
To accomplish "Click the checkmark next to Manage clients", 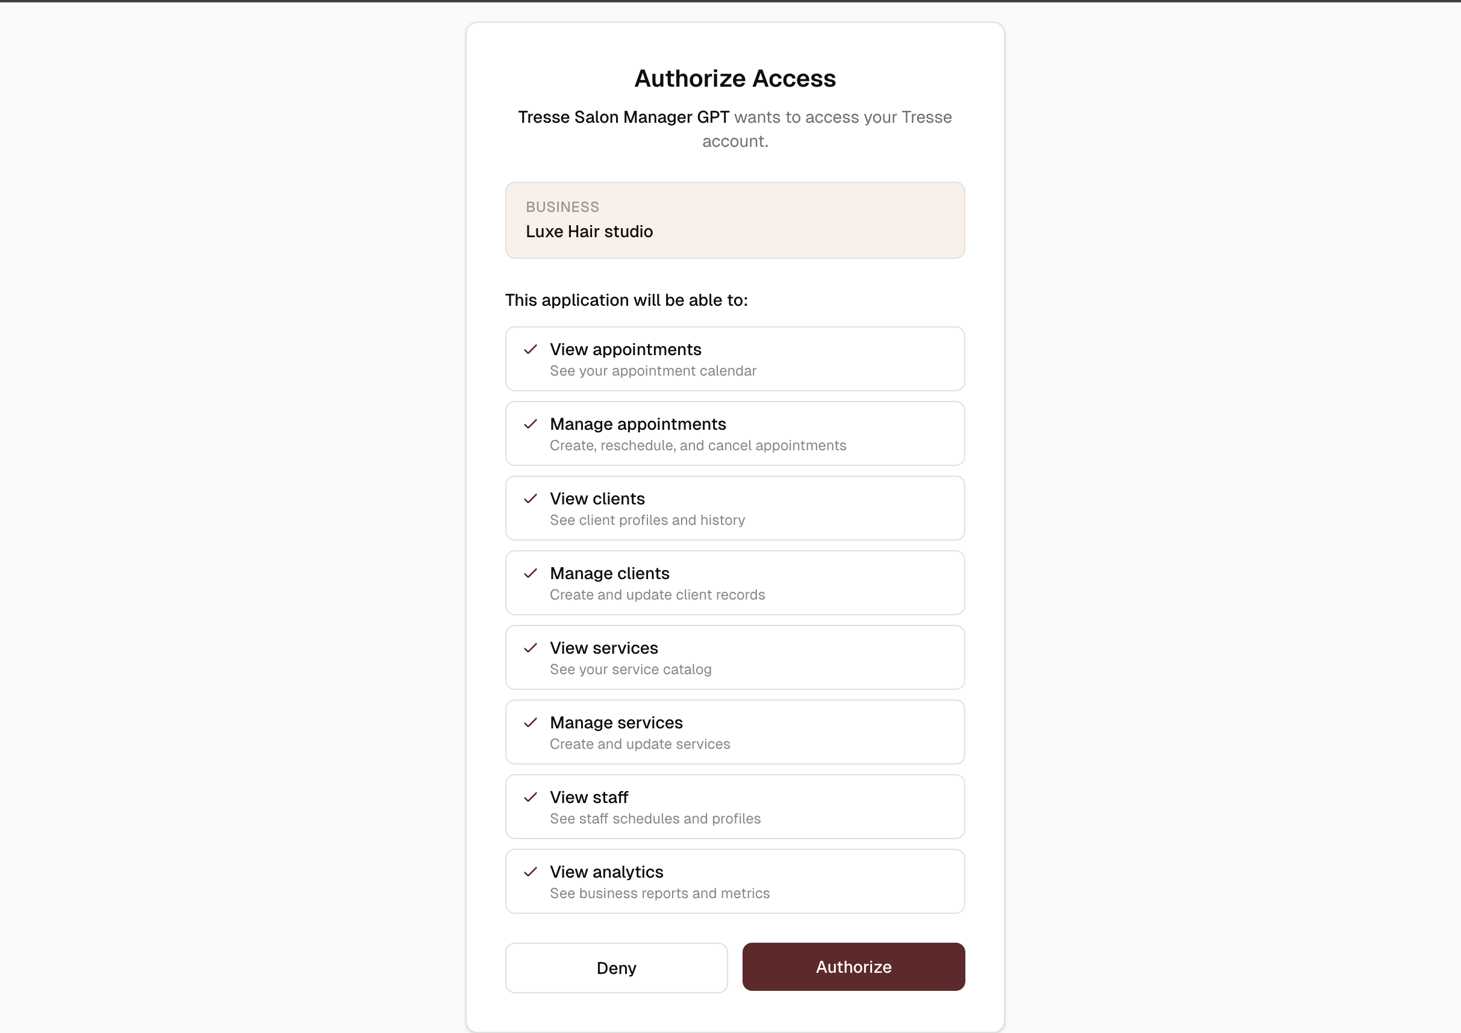I will click(531, 573).
